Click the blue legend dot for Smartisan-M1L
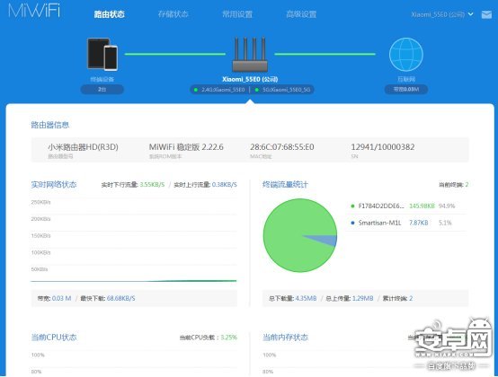The image size is (498, 377). tap(352, 223)
